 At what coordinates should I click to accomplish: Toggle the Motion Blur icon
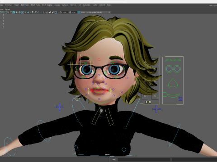[x=35, y=12]
